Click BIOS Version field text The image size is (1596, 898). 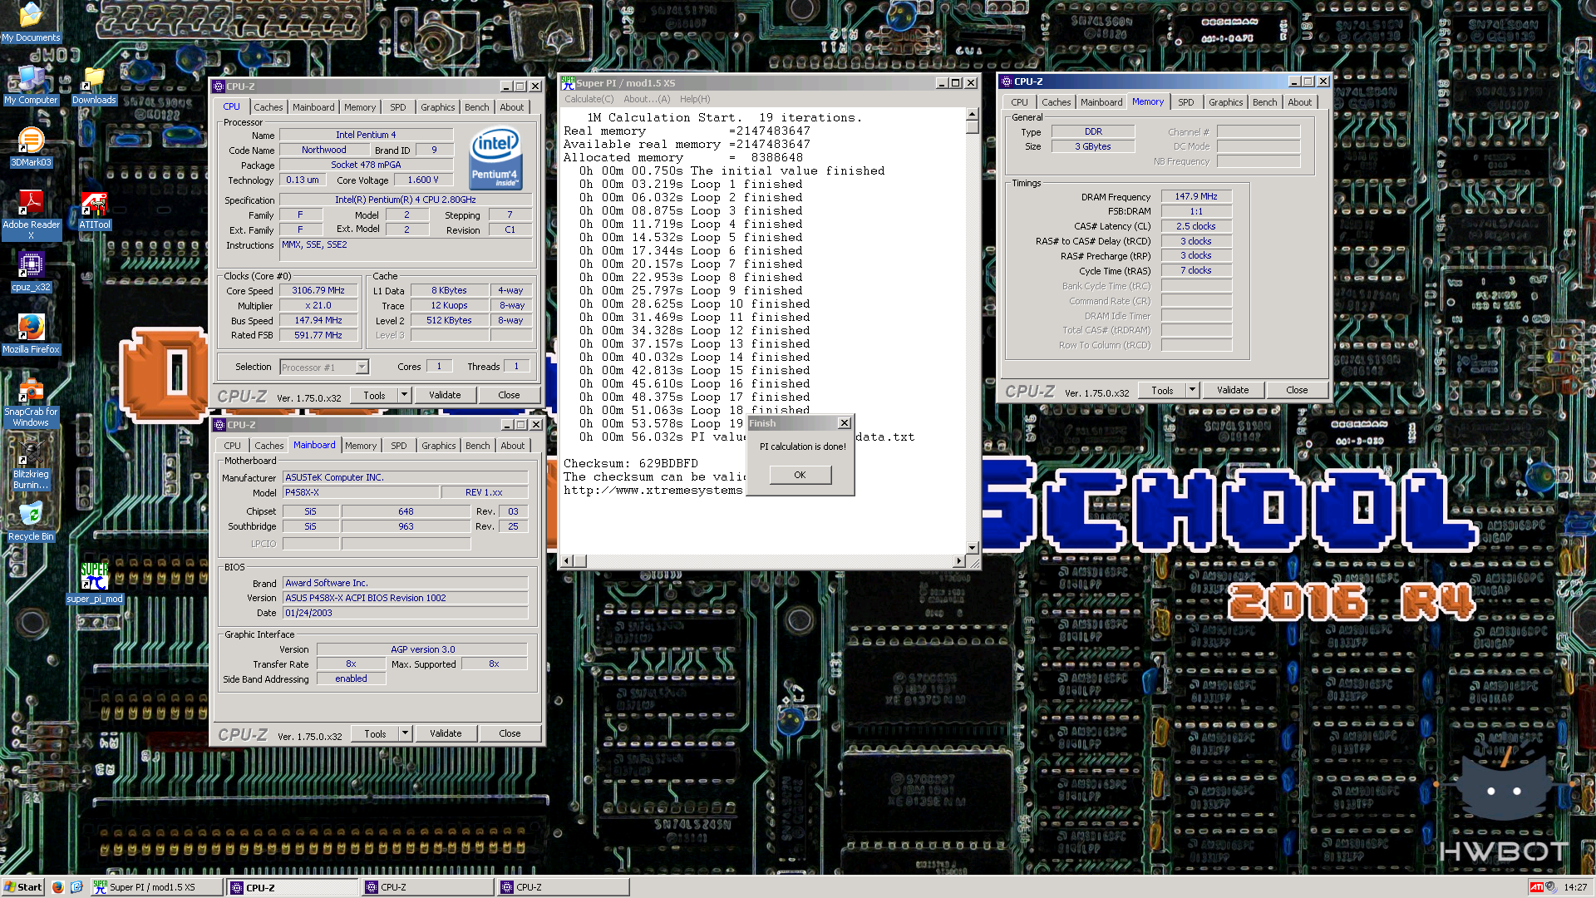click(x=405, y=598)
